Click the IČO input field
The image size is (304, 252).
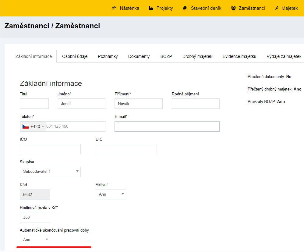(x=50, y=149)
